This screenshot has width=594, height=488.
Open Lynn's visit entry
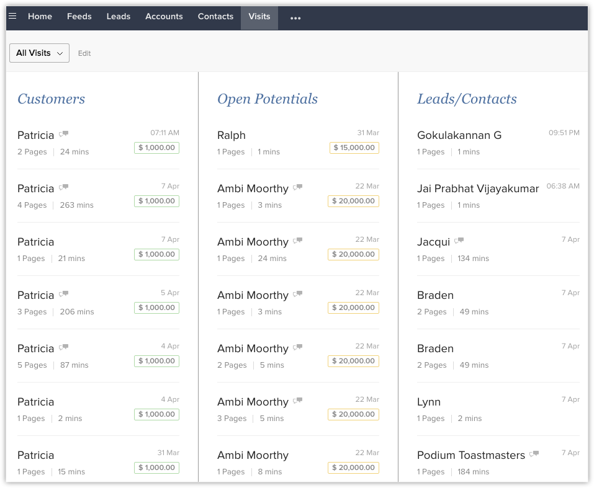tap(429, 402)
